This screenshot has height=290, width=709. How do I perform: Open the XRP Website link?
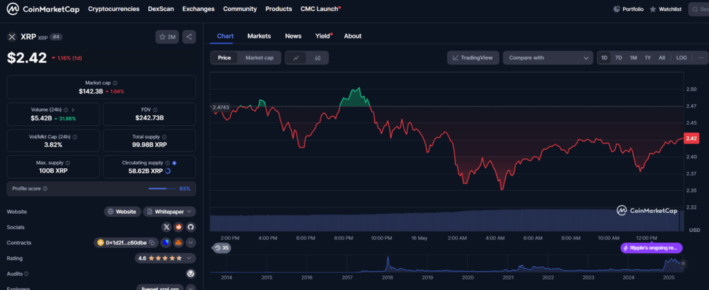point(122,211)
